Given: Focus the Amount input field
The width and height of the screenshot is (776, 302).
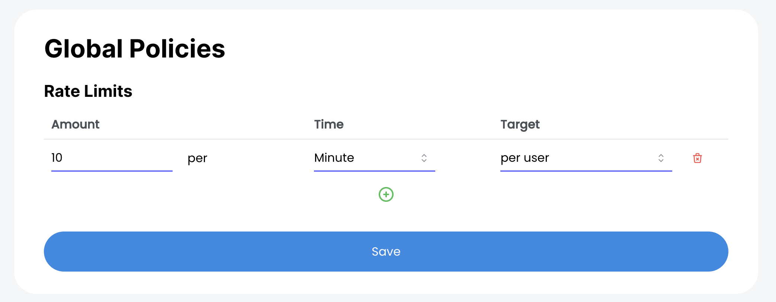Looking at the screenshot, I should [x=112, y=158].
